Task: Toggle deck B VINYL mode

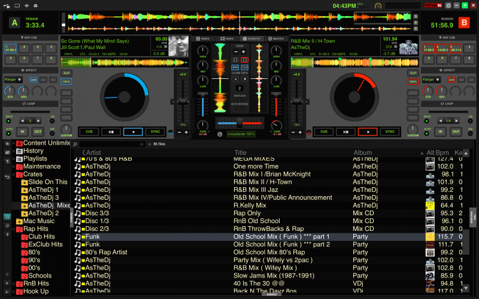Action: [x=413, y=82]
